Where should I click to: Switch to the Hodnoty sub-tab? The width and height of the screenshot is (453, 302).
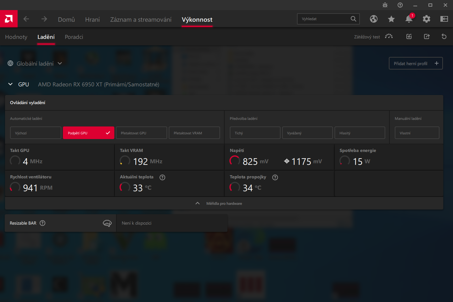(16, 37)
